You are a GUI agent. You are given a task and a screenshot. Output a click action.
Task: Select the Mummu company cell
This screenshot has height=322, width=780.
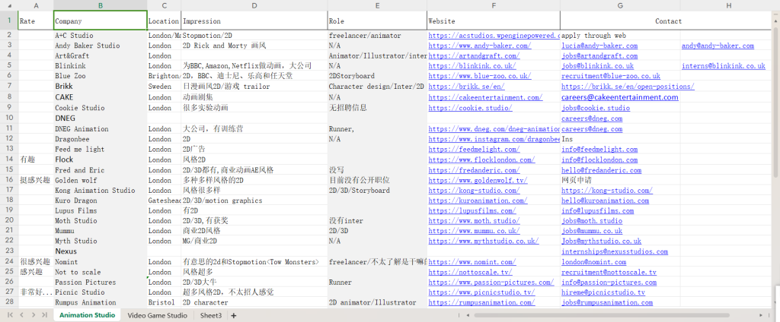pos(100,231)
